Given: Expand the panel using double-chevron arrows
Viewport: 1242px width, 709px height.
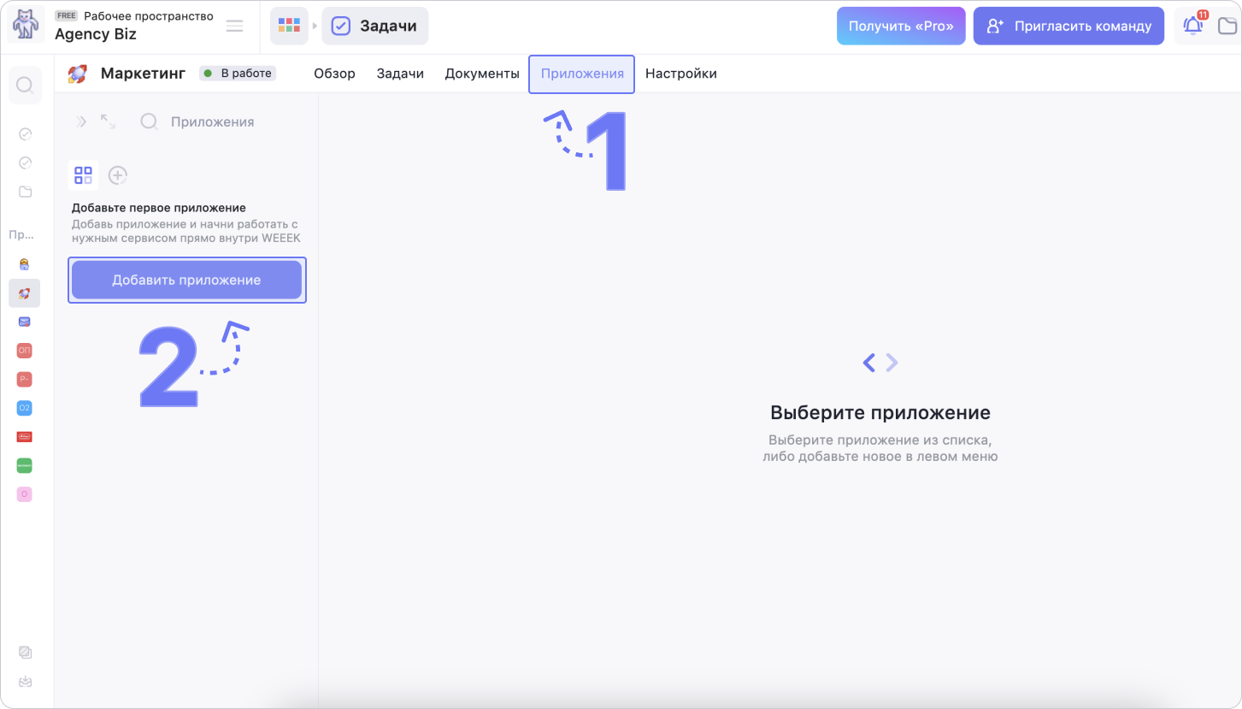Looking at the screenshot, I should point(82,121).
